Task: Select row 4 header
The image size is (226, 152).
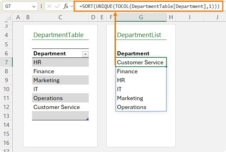Action: pos(6,35)
